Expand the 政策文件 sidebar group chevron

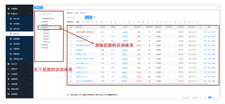point(30,69)
